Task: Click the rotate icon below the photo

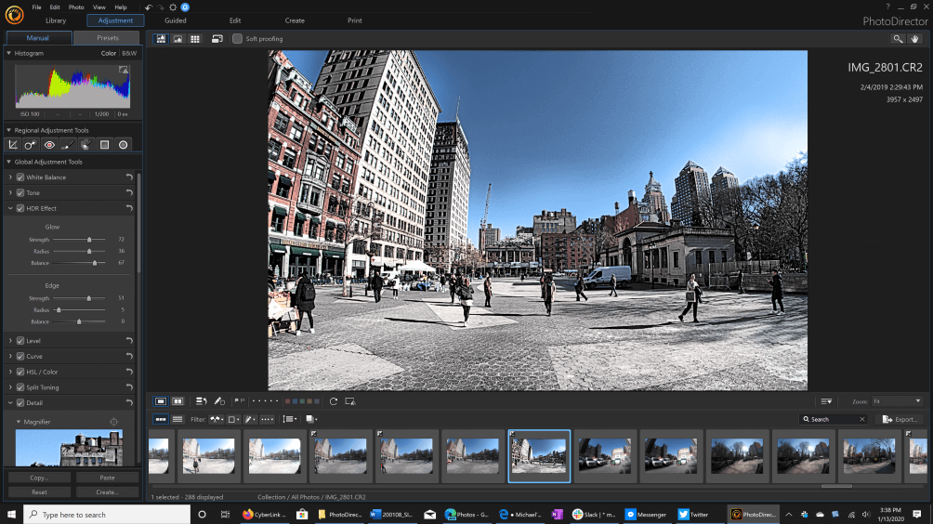Action: pos(334,401)
